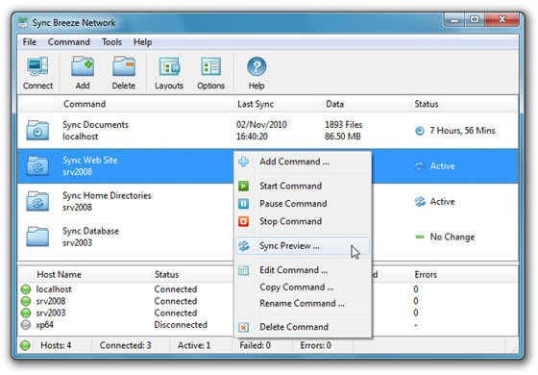This screenshot has width=538, height=375.
Task: Click Hosts: 4 in the status bar
Action: coord(56,345)
